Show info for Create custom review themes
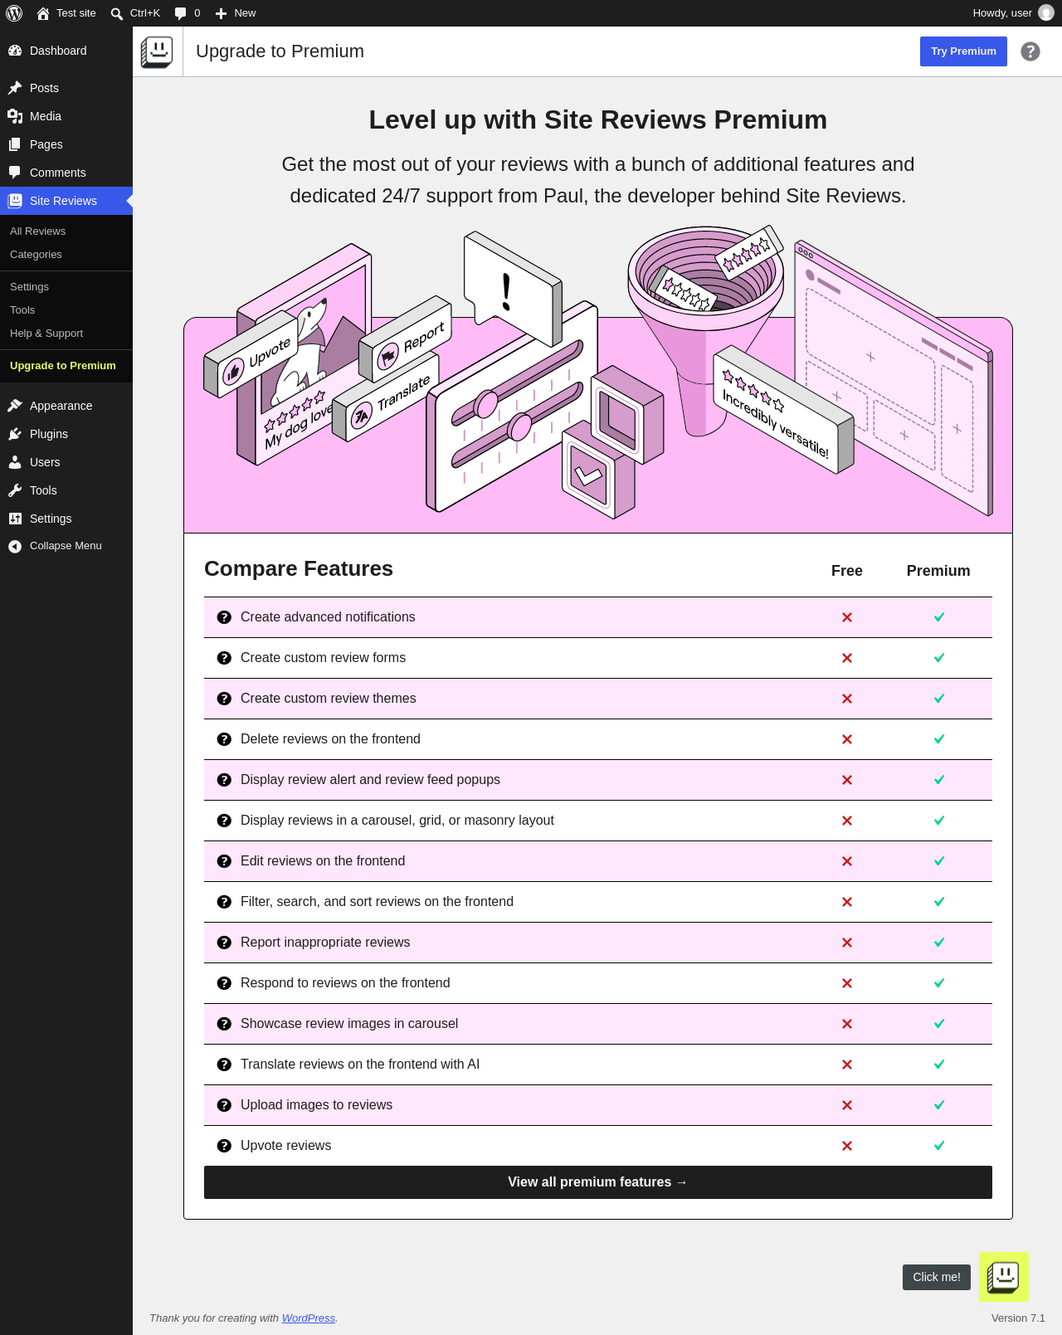This screenshot has width=1062, height=1335. (x=224, y=699)
